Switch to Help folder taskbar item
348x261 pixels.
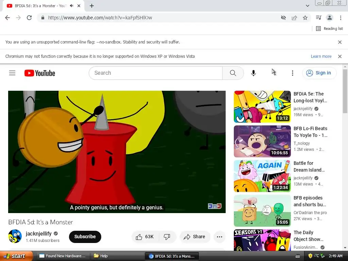coord(118,256)
